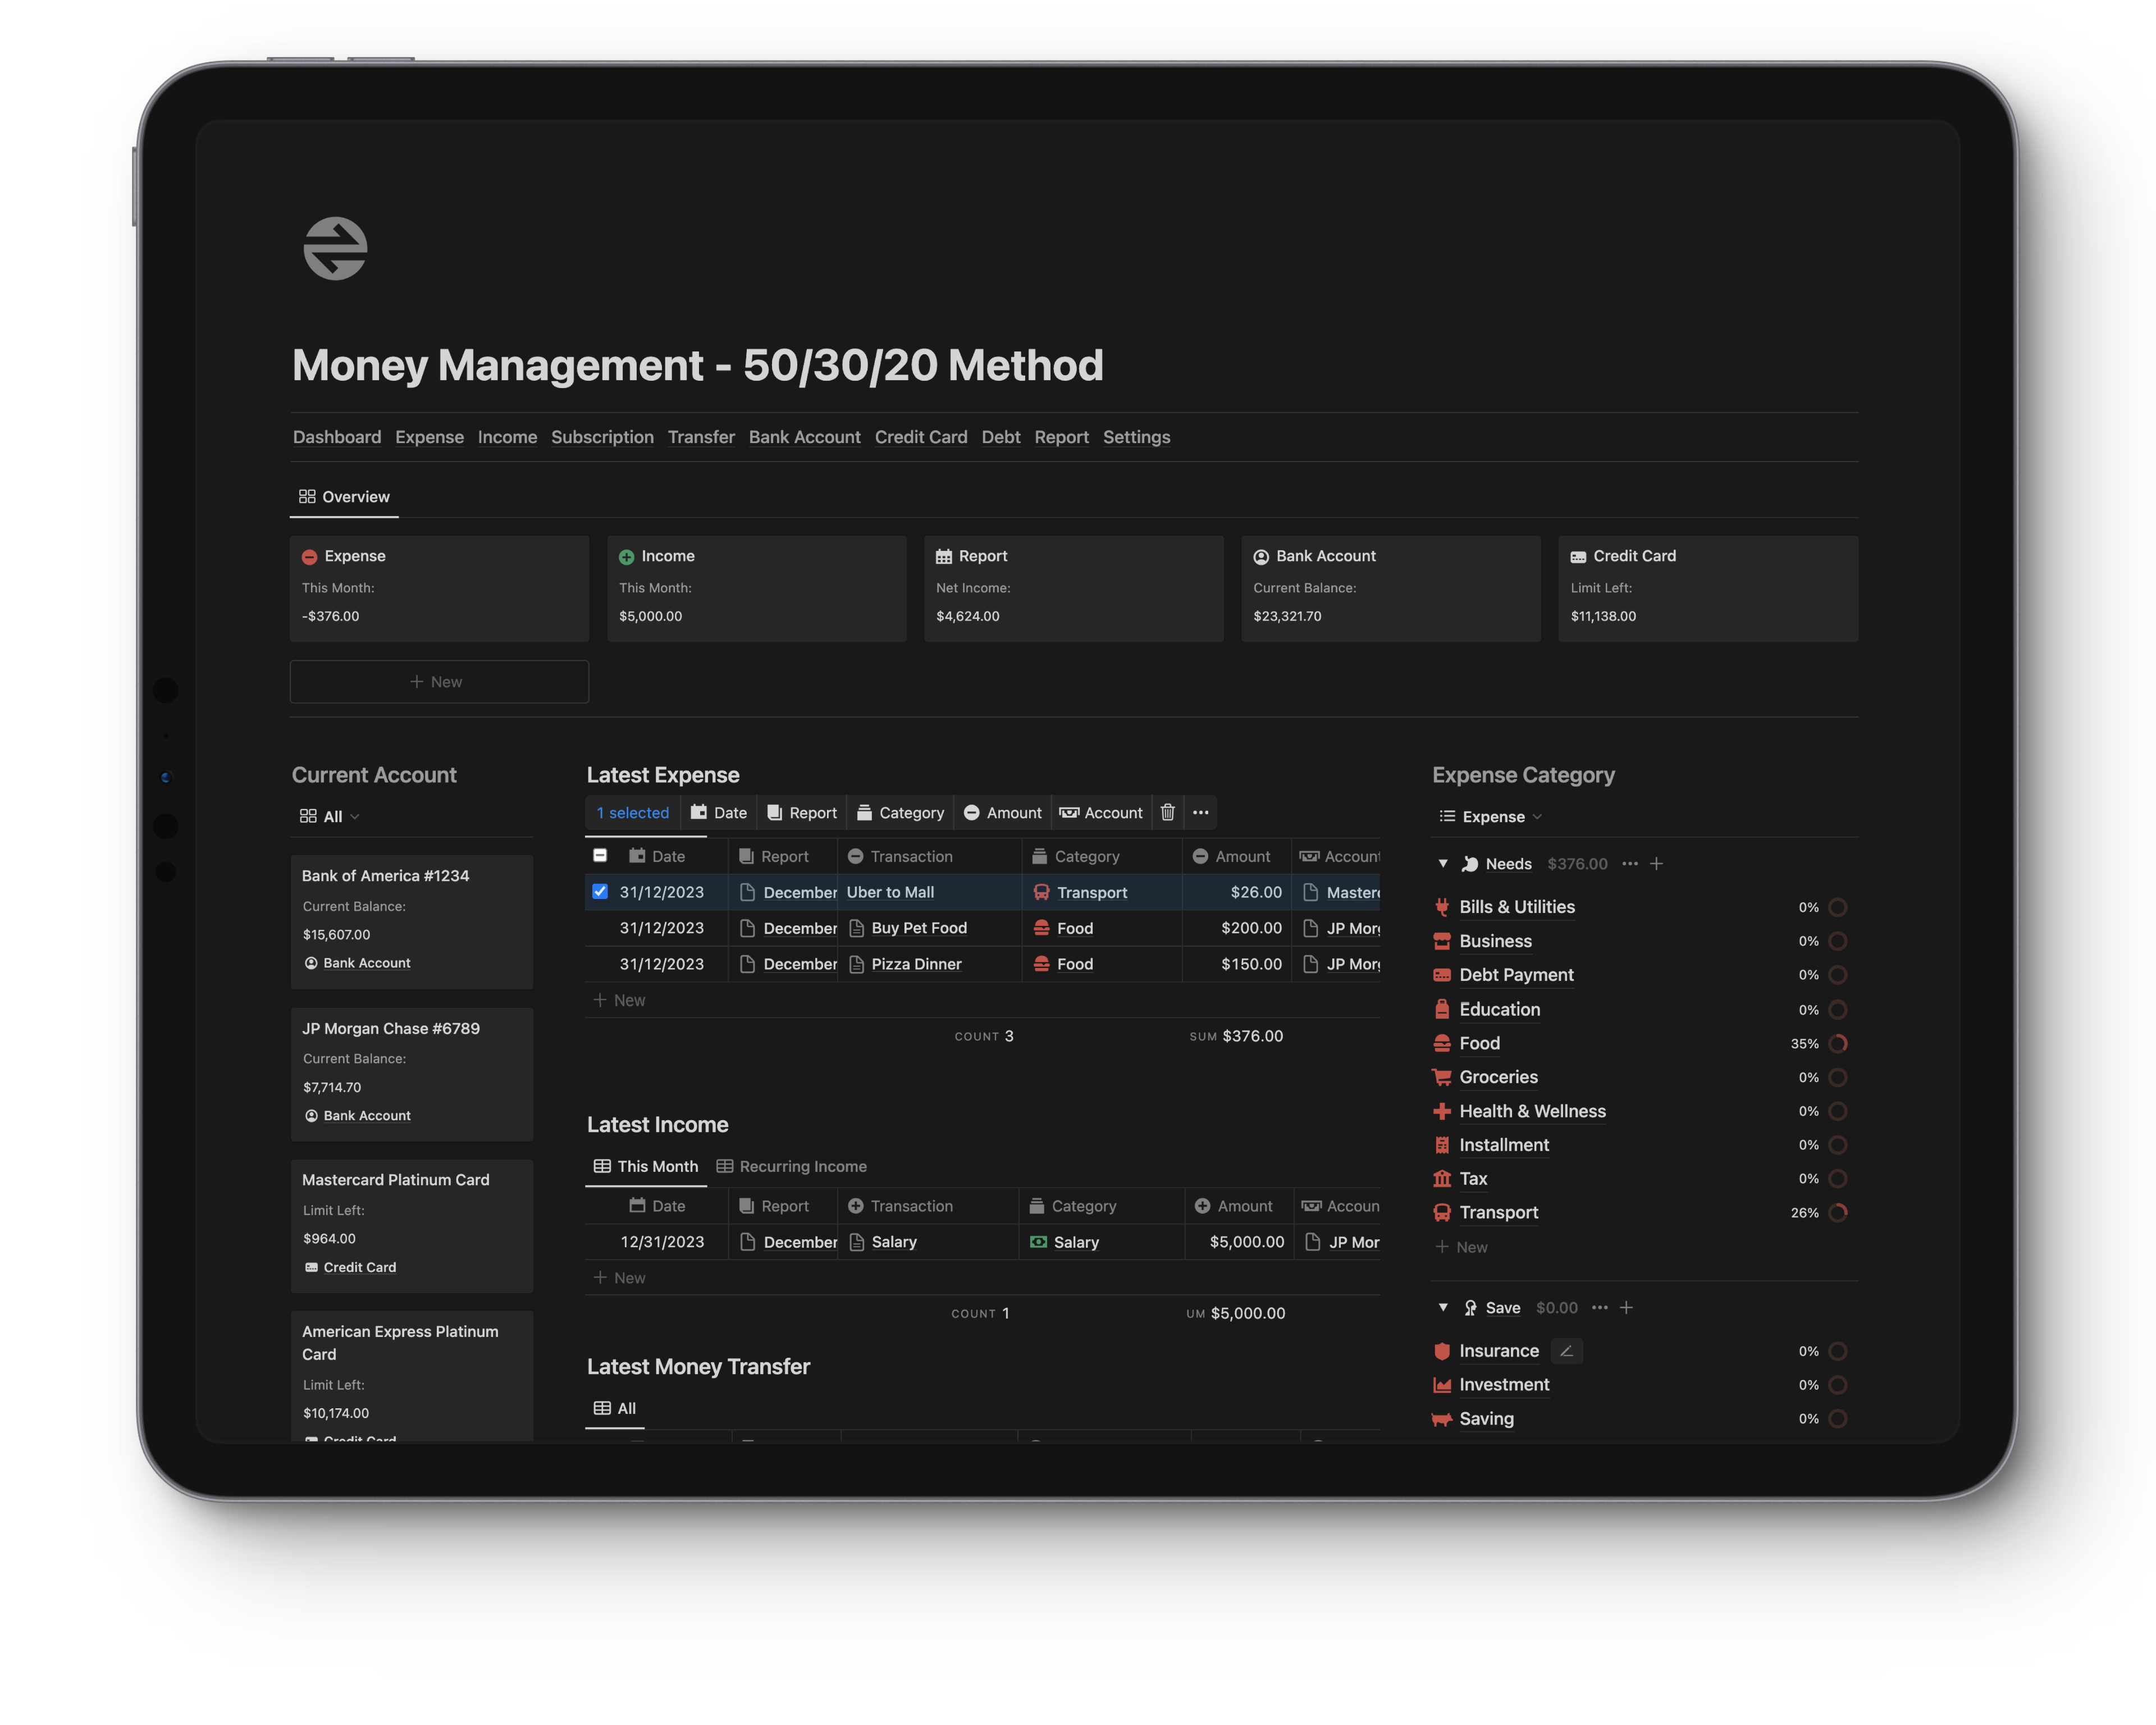The height and width of the screenshot is (1725, 2156).
Task: Click the Bills & Utilities plug icon
Action: pyautogui.click(x=1442, y=907)
